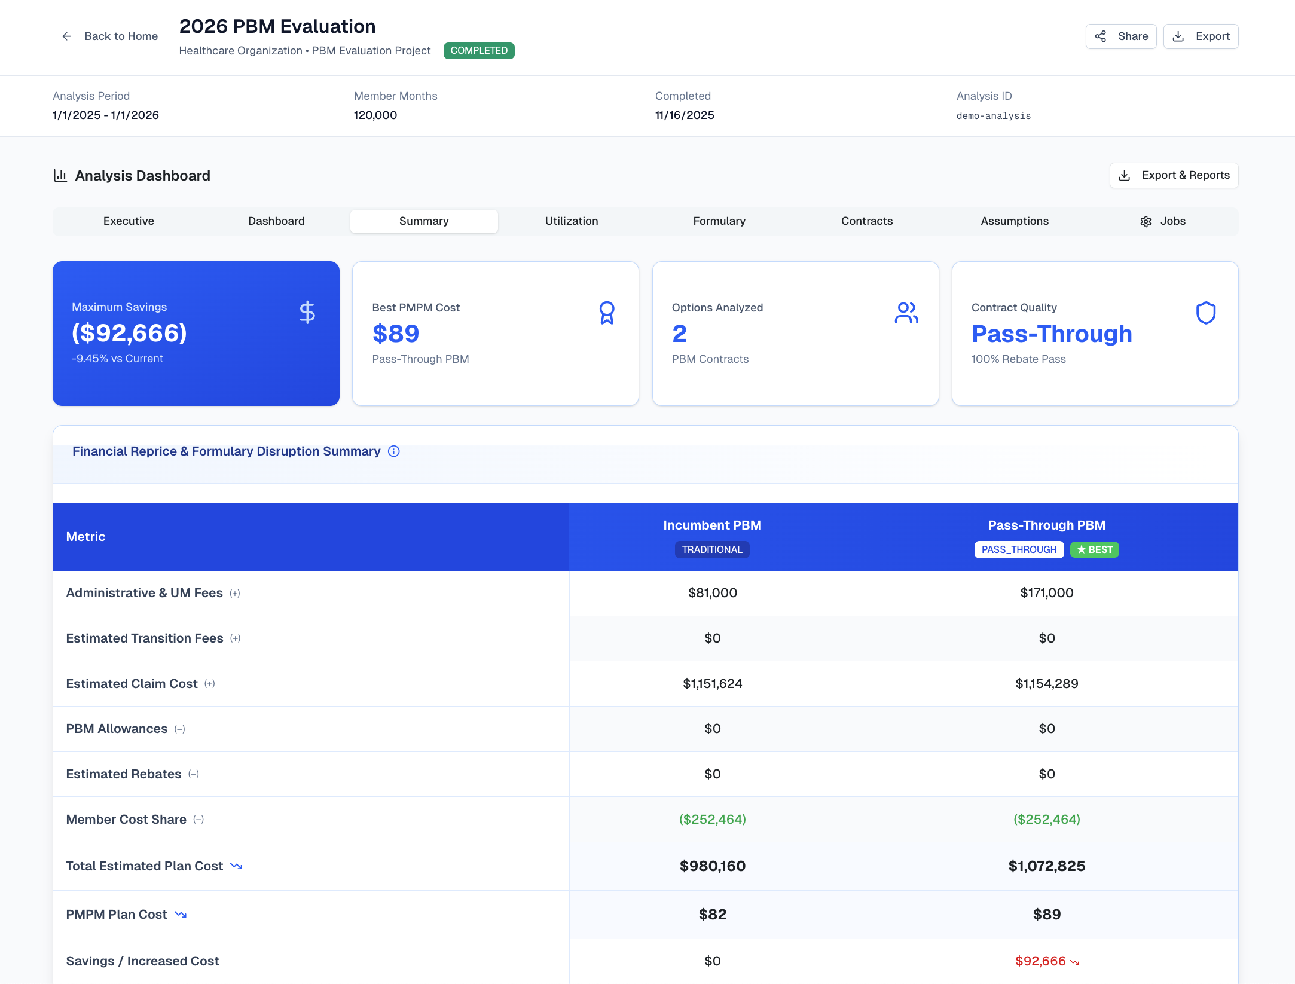Click the trend arrow beside Total Estimated Plan Cost

pyautogui.click(x=236, y=866)
